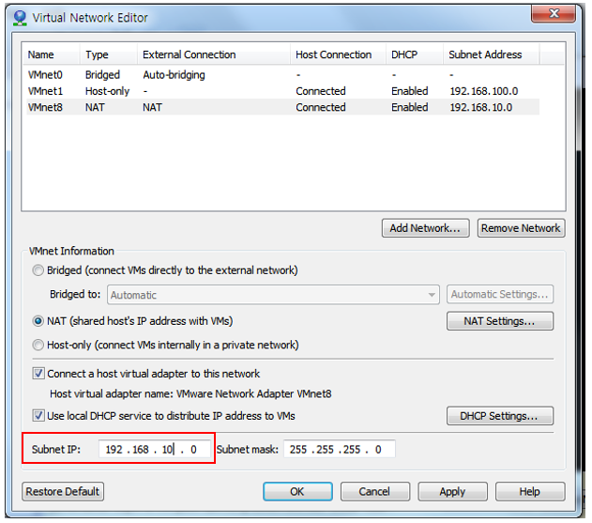This screenshot has height=523, width=592.
Task: Click the Host-only type cell
Action: pyautogui.click(x=107, y=91)
